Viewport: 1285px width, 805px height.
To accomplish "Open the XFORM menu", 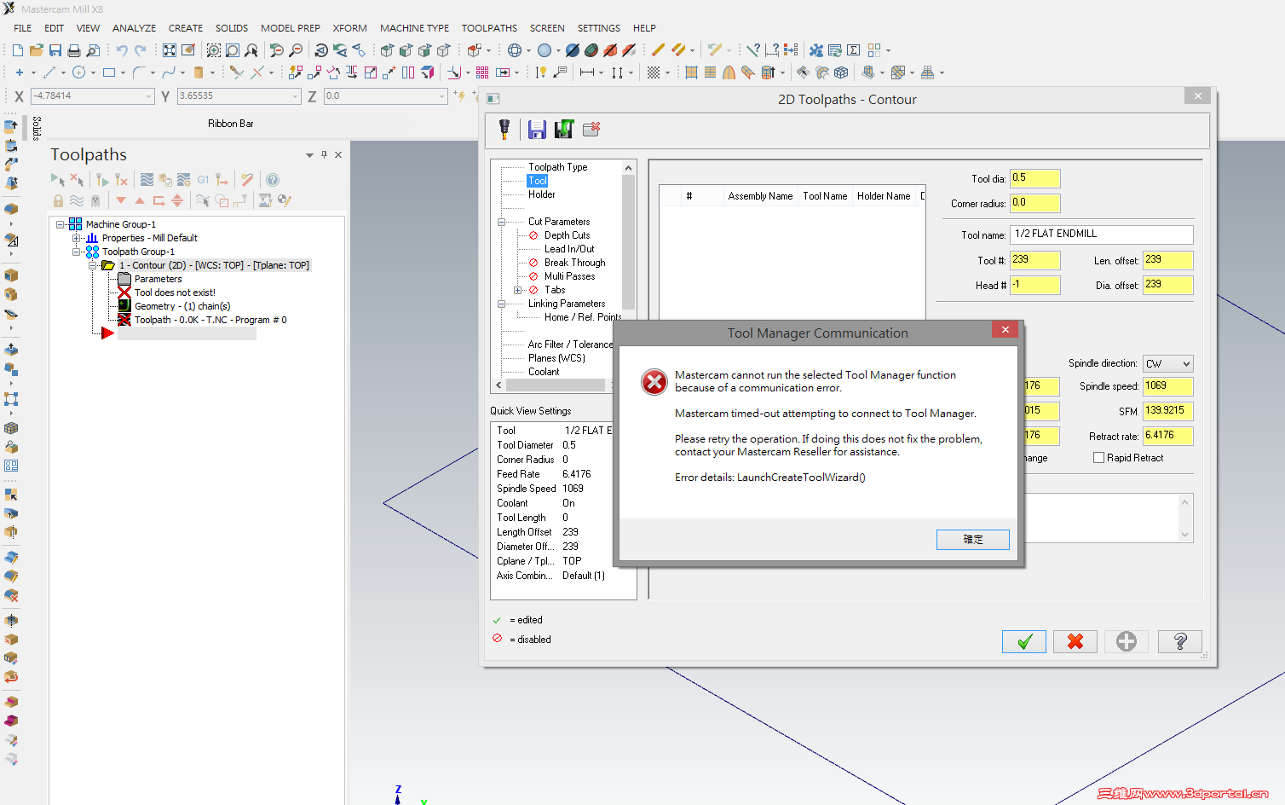I will click(x=349, y=28).
